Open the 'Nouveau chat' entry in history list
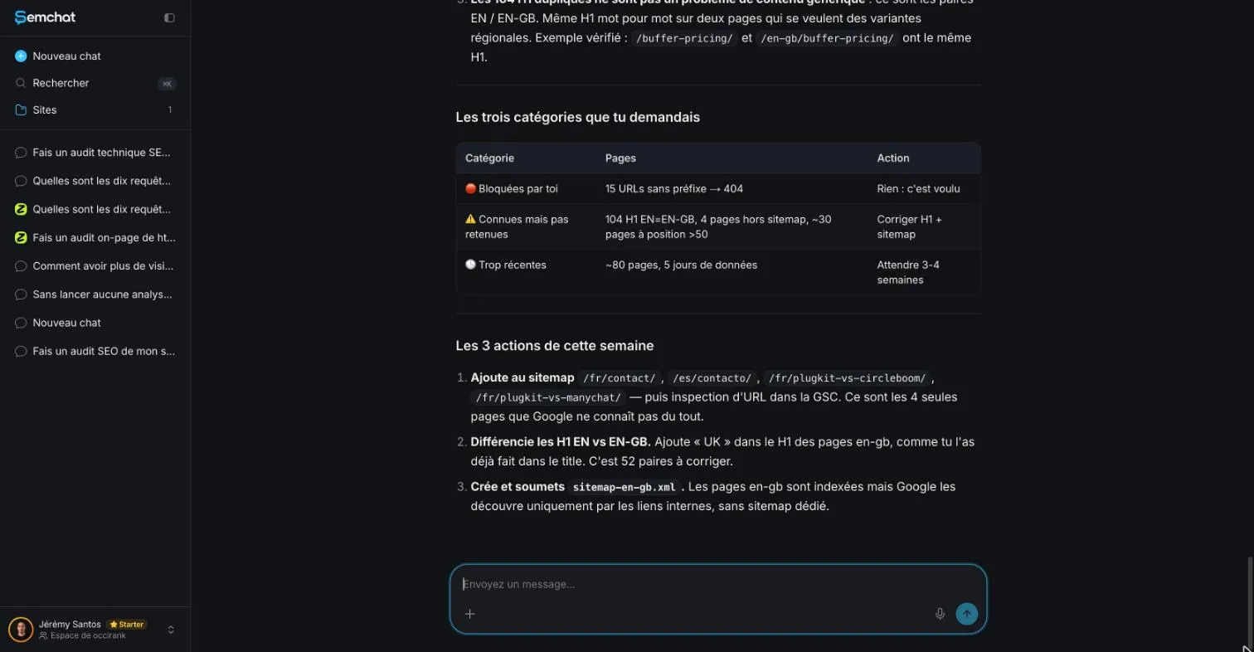1254x652 pixels. [95, 323]
